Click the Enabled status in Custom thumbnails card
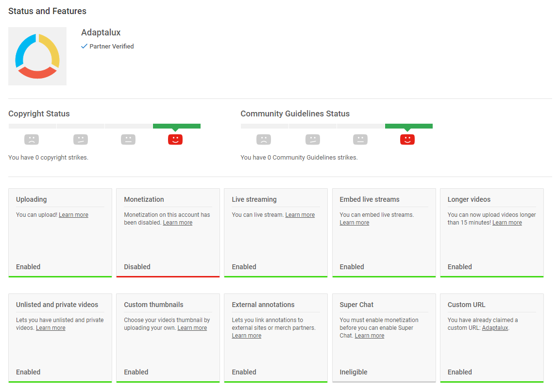Viewport: 557px width, 389px height. [136, 373]
